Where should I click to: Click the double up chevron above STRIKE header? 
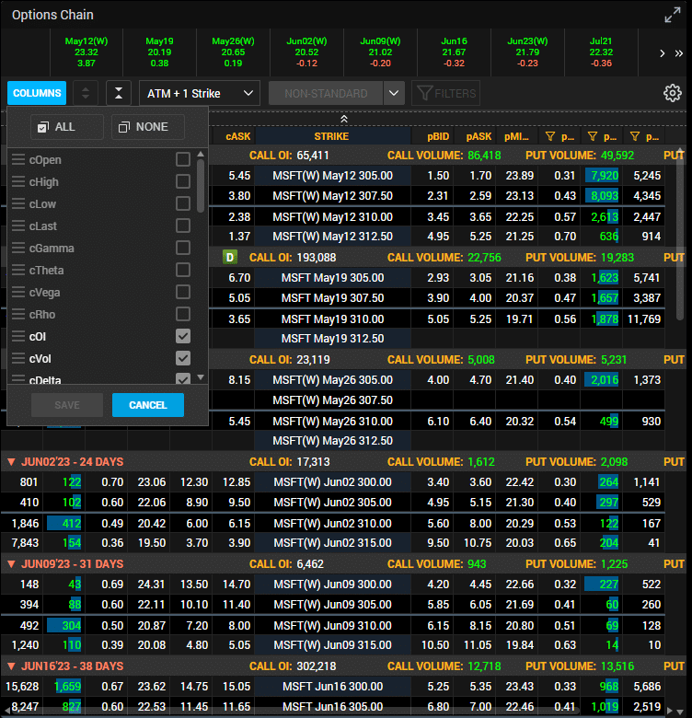(344, 119)
